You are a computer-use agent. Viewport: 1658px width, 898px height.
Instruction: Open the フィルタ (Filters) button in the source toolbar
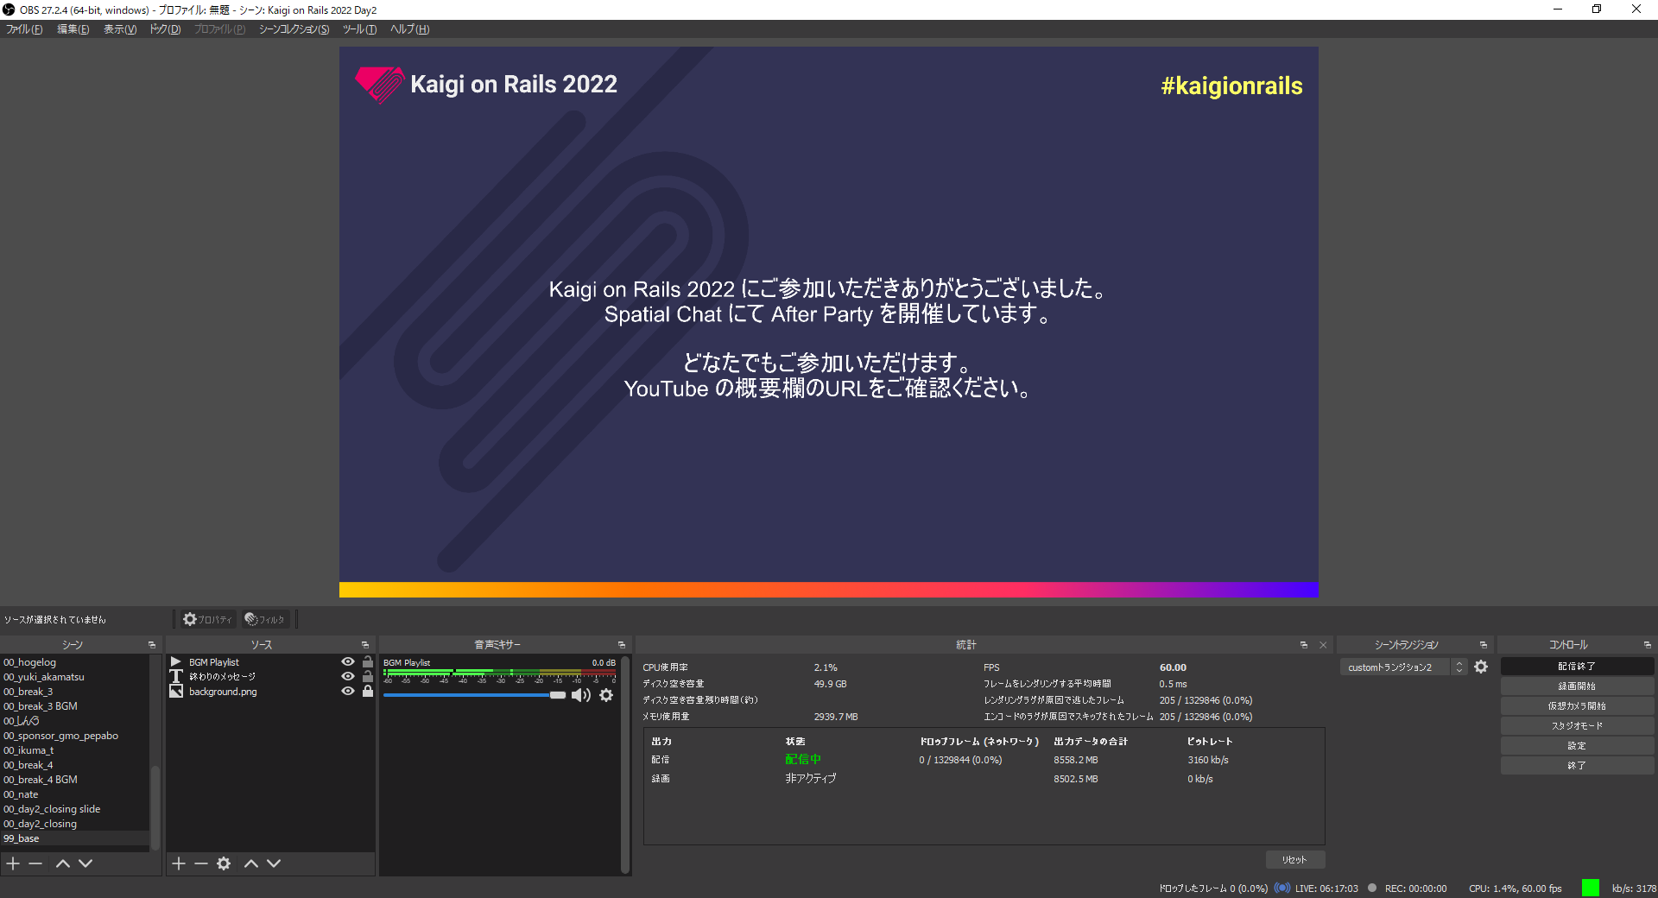pyautogui.click(x=265, y=619)
